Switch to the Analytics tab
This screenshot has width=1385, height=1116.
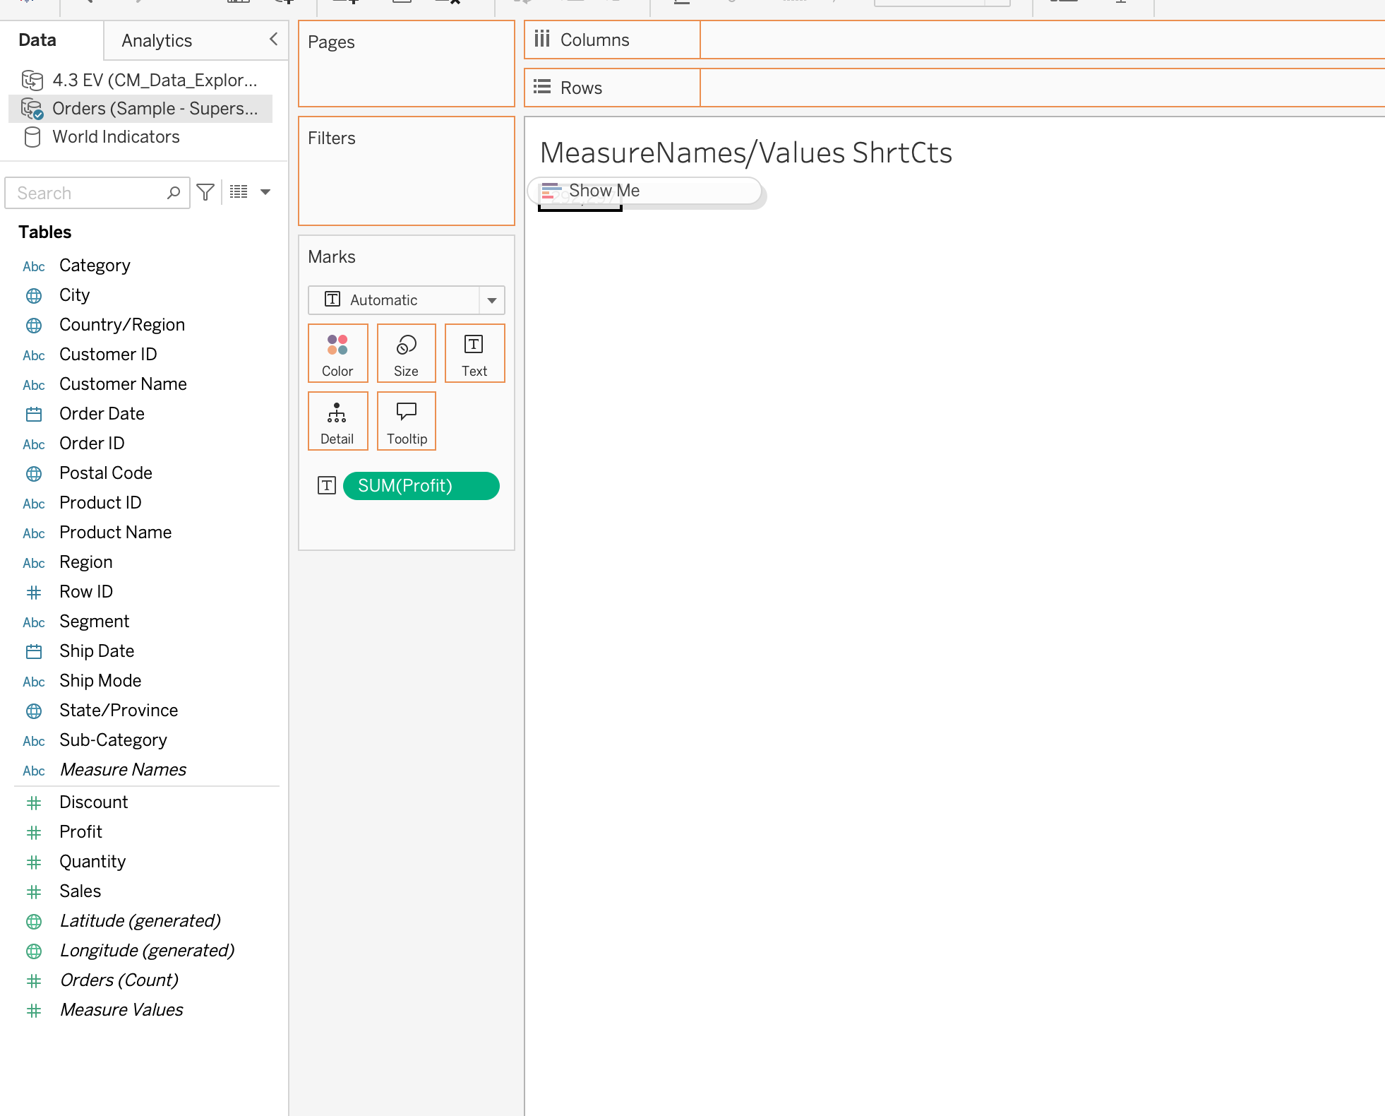[x=157, y=40]
